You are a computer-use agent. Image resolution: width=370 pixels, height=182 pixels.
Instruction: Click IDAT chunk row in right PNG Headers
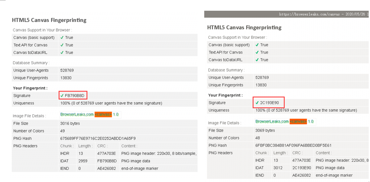click(260, 168)
